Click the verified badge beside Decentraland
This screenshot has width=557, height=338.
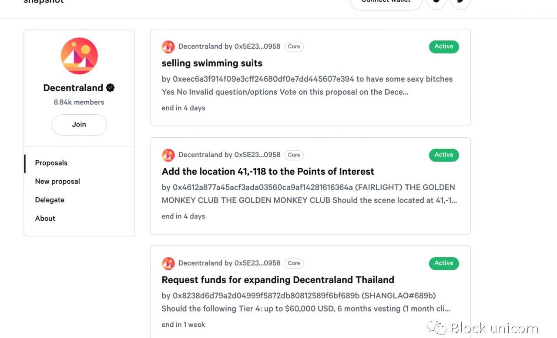point(111,88)
